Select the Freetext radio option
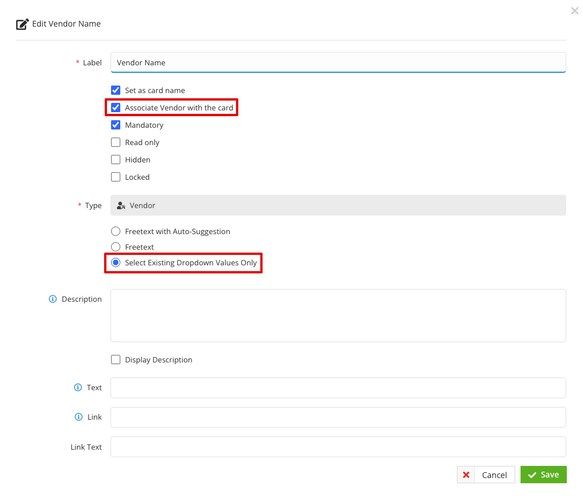 point(116,247)
